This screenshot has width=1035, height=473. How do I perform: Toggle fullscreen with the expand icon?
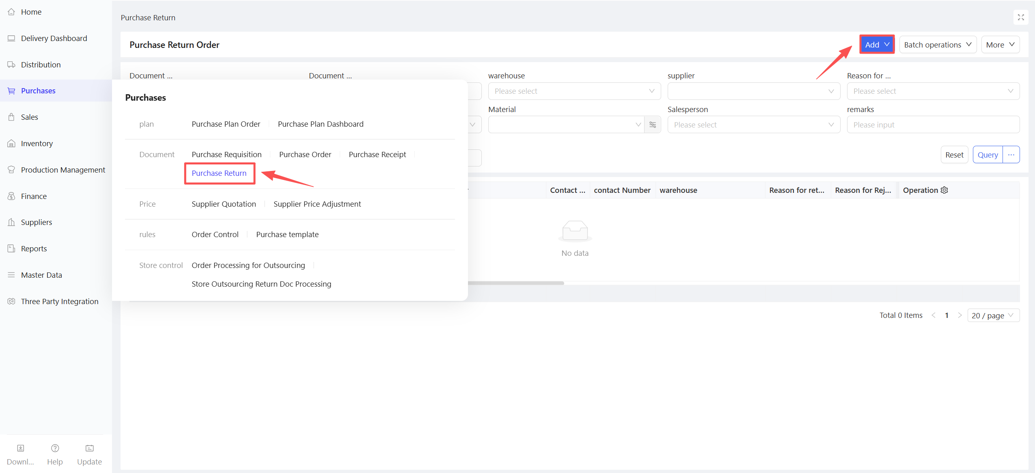tap(1021, 17)
